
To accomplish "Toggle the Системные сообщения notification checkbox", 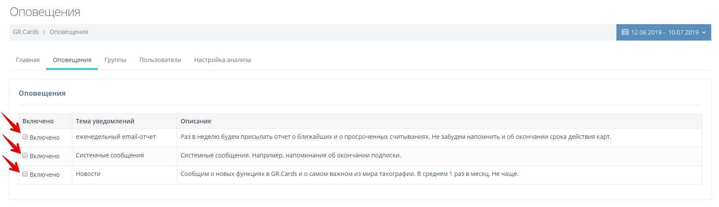I will (x=25, y=155).
